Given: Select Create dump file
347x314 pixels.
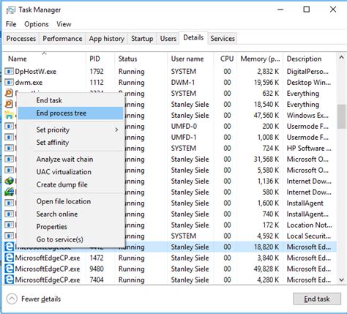Looking at the screenshot, I should [x=71, y=184].
